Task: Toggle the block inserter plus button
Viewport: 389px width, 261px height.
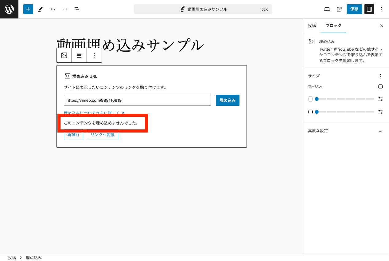Action: click(28, 9)
